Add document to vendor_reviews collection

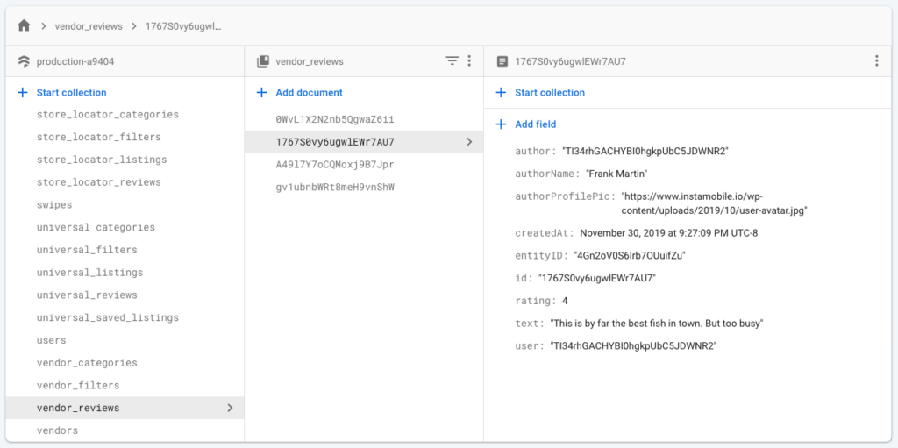(309, 92)
